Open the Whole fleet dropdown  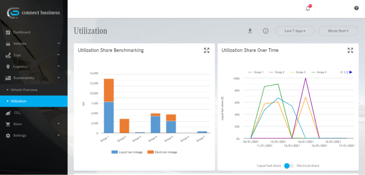click(338, 31)
